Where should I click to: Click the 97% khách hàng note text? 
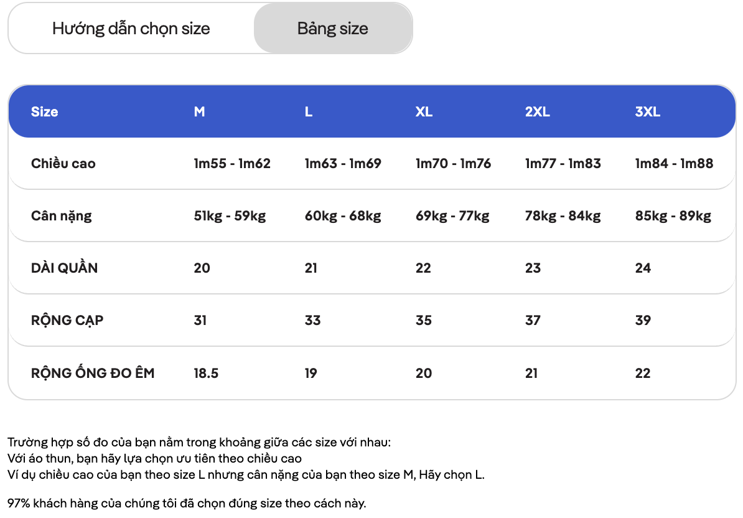pyautogui.click(x=187, y=503)
